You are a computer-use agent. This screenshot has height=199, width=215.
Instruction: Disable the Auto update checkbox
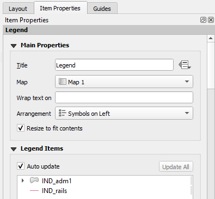(x=21, y=166)
